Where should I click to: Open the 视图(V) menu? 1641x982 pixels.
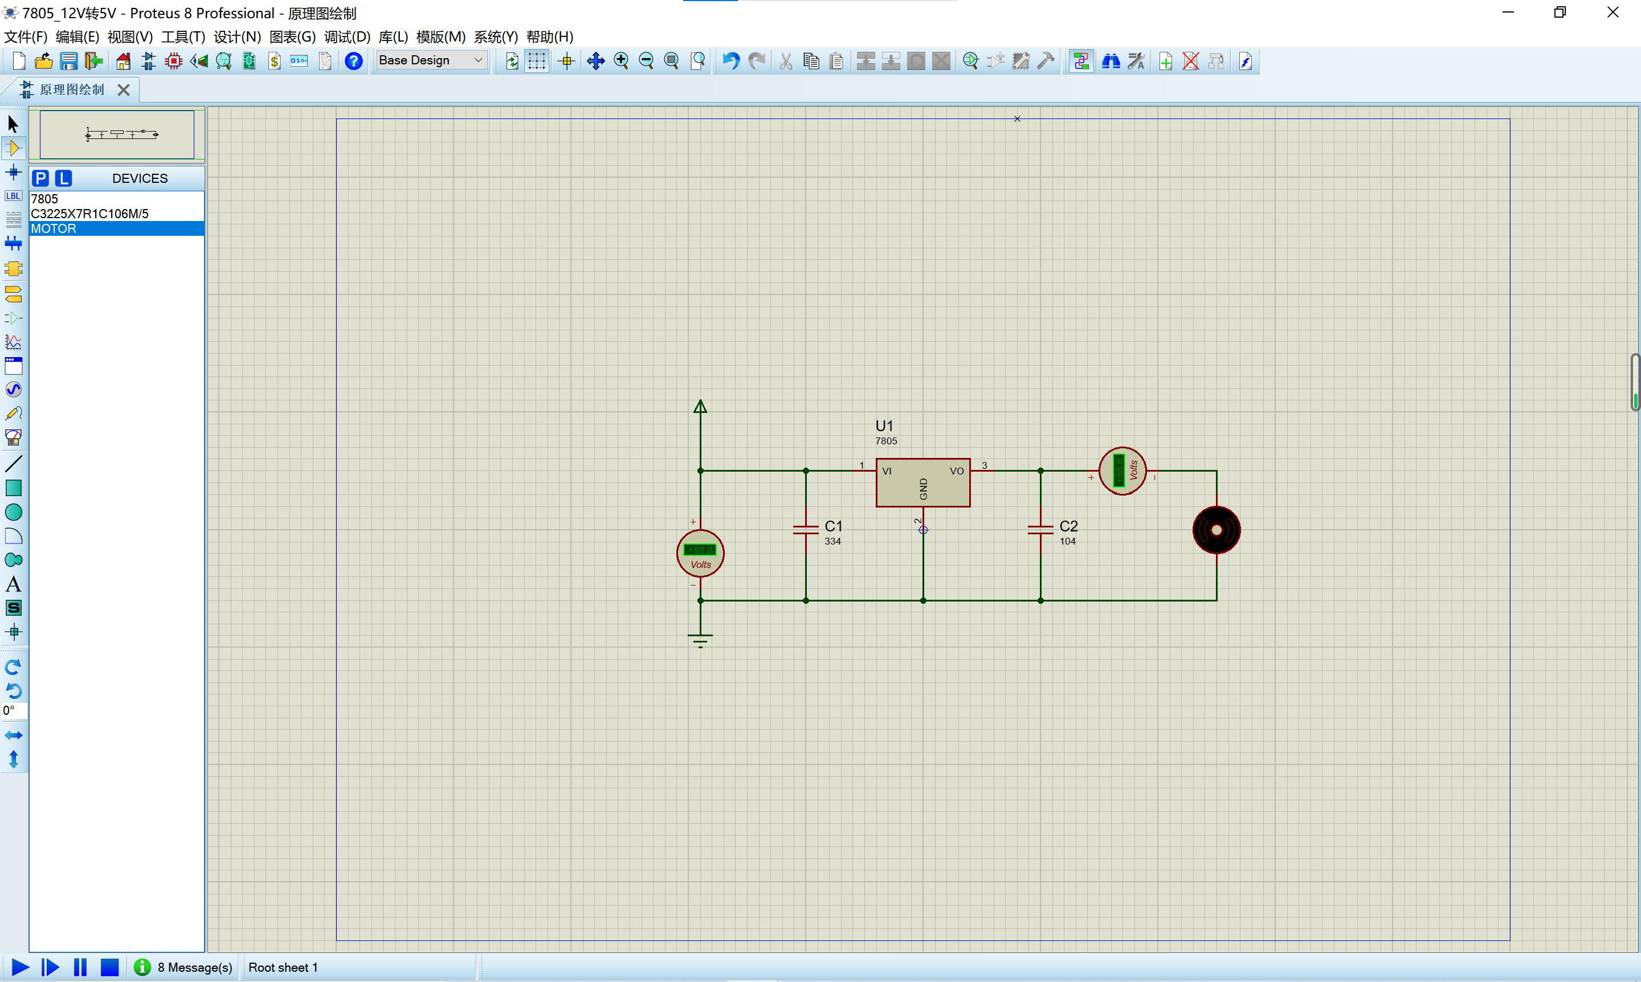[x=130, y=36]
